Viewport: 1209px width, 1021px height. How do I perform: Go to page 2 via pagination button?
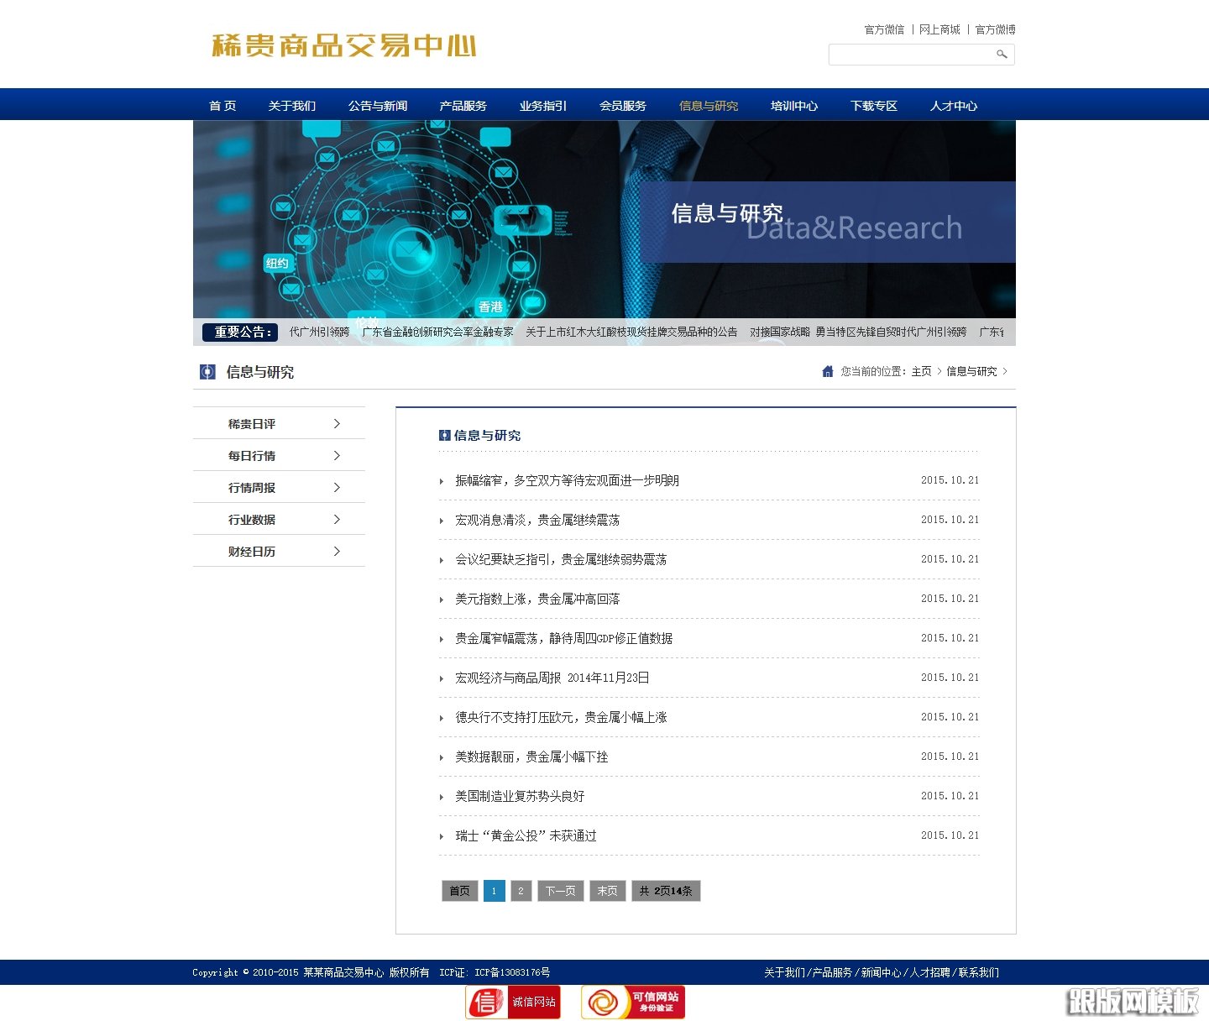[521, 891]
